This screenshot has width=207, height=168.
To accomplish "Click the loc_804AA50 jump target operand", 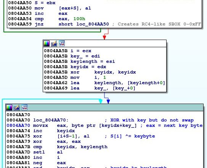I will [x=93, y=24].
